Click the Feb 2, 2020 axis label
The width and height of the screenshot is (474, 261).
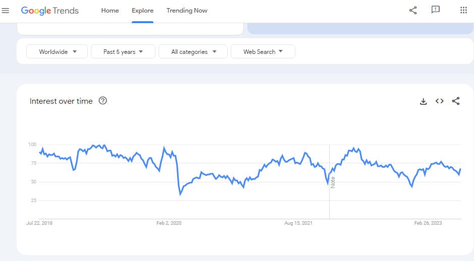169,223
